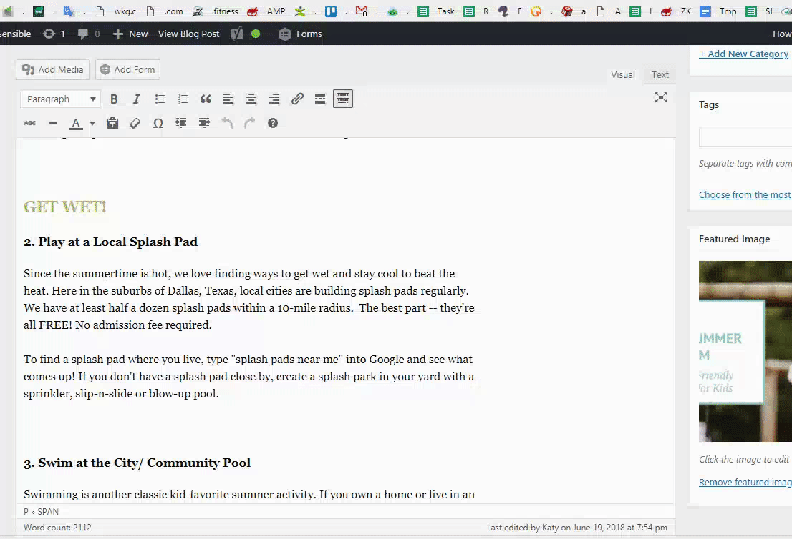The width and height of the screenshot is (792, 539).
Task: Undo the last edit
Action: pos(227,123)
